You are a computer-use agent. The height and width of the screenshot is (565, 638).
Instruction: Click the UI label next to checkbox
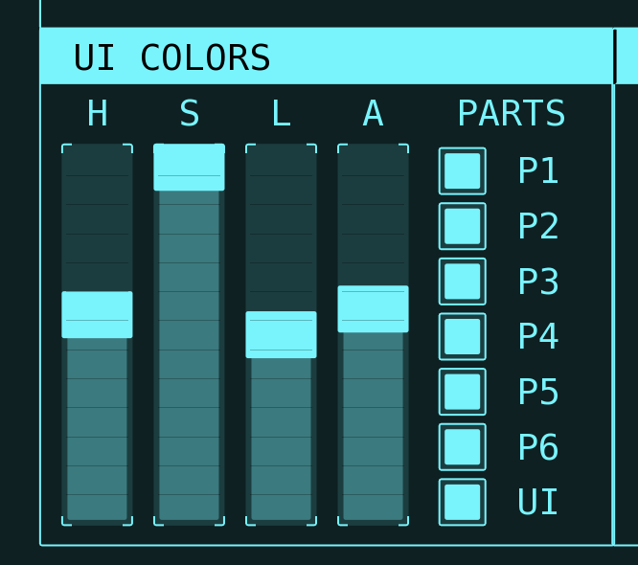click(x=538, y=502)
